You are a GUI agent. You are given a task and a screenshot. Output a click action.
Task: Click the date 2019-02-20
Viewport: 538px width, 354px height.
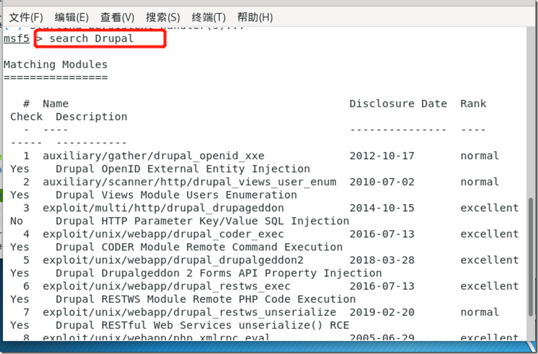click(x=382, y=312)
